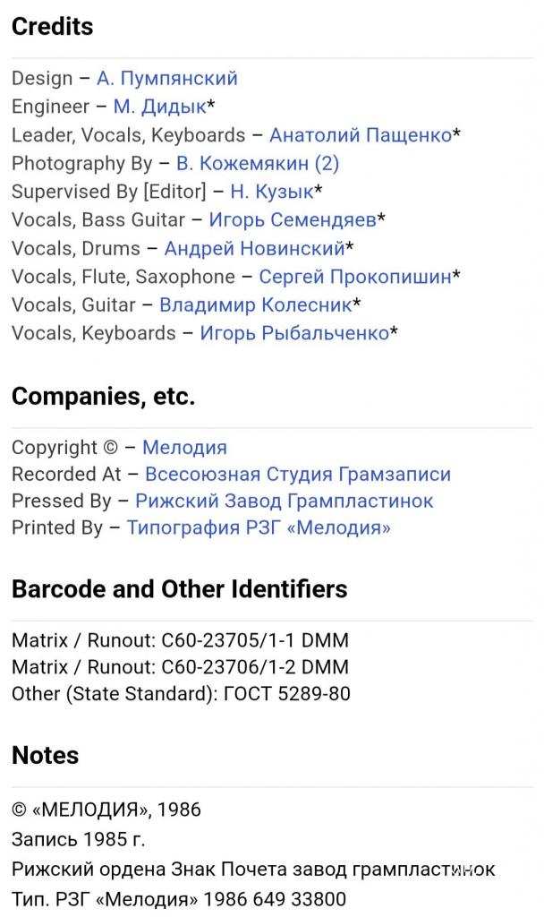Open drummer Андрей Новинский link
The image size is (544, 917).
(254, 248)
